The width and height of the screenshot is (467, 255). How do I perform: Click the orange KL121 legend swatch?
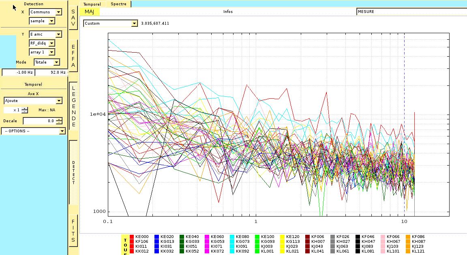408,251
